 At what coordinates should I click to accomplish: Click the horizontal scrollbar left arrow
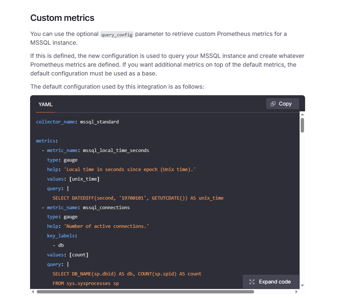click(x=33, y=292)
